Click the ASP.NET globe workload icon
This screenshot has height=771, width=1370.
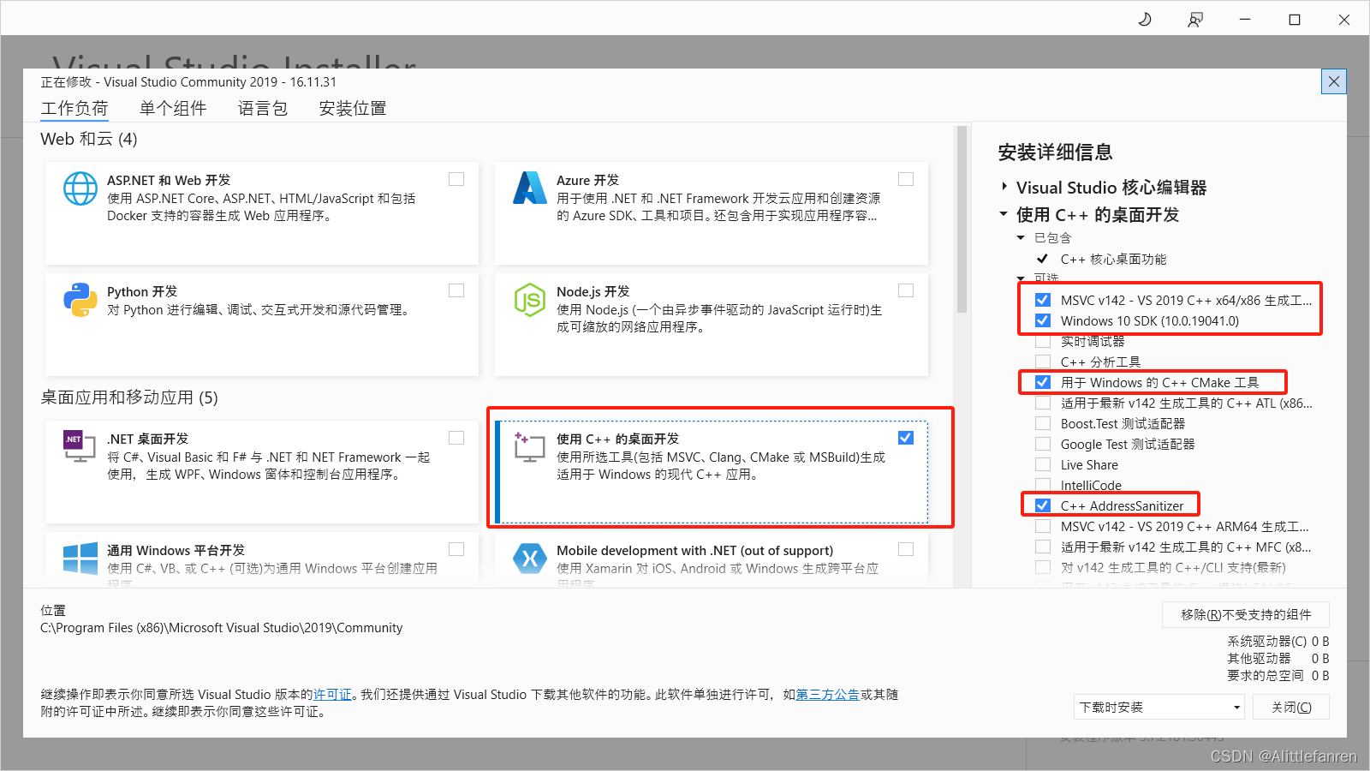[x=80, y=188]
